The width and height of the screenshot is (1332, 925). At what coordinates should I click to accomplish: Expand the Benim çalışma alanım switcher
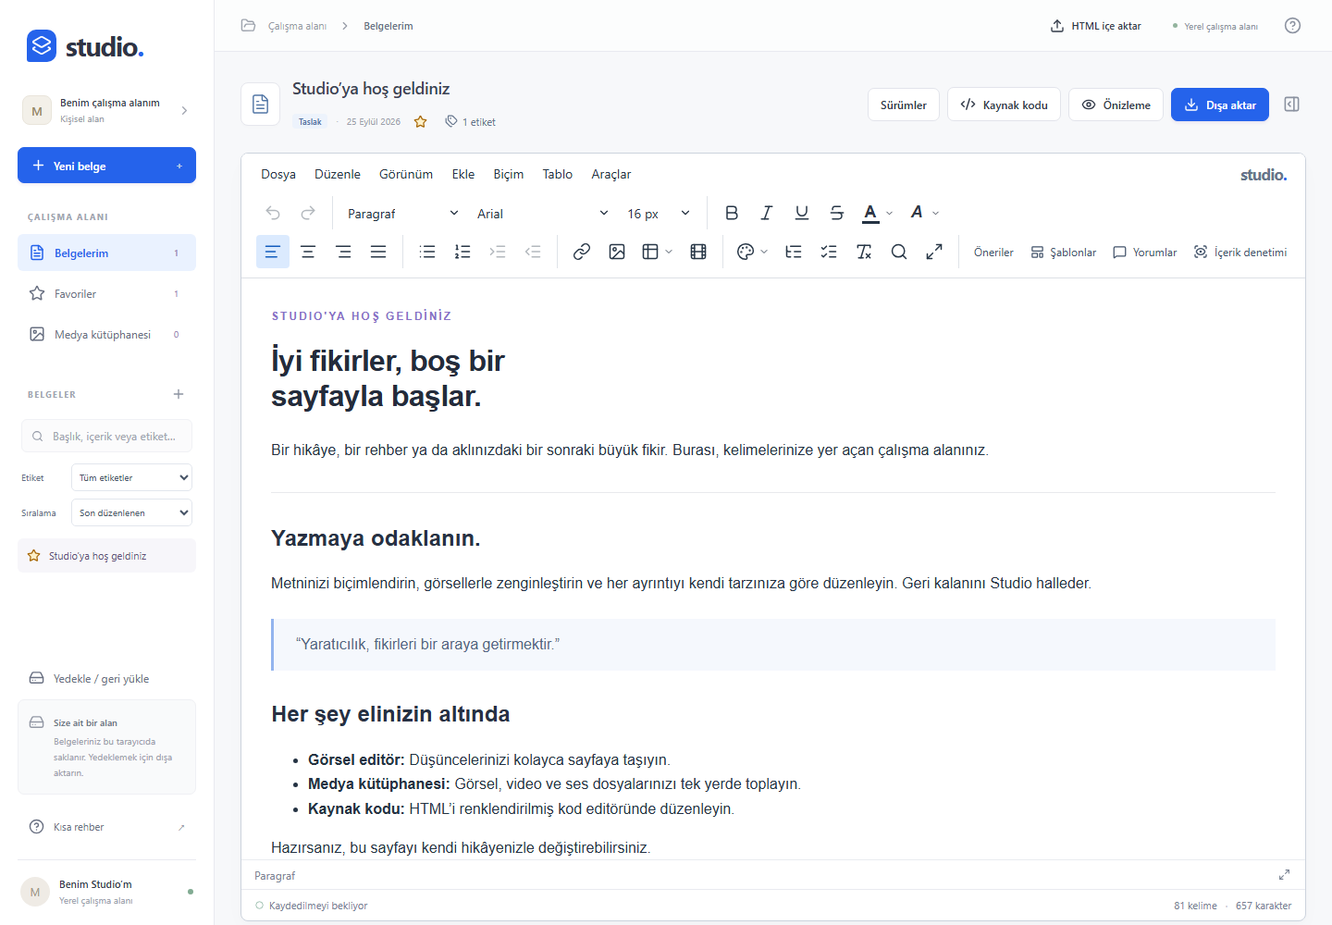[x=106, y=110]
